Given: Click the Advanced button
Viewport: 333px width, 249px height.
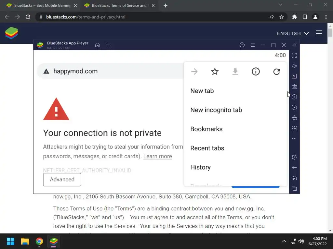Looking at the screenshot, I should [62, 180].
